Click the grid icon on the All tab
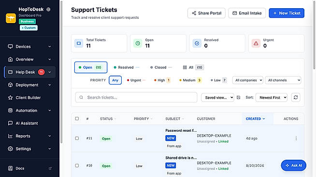Viewport: 316px width, 177px height. point(185,67)
